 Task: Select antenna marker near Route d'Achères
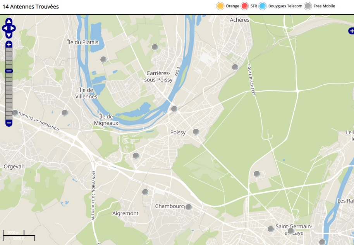(235, 67)
